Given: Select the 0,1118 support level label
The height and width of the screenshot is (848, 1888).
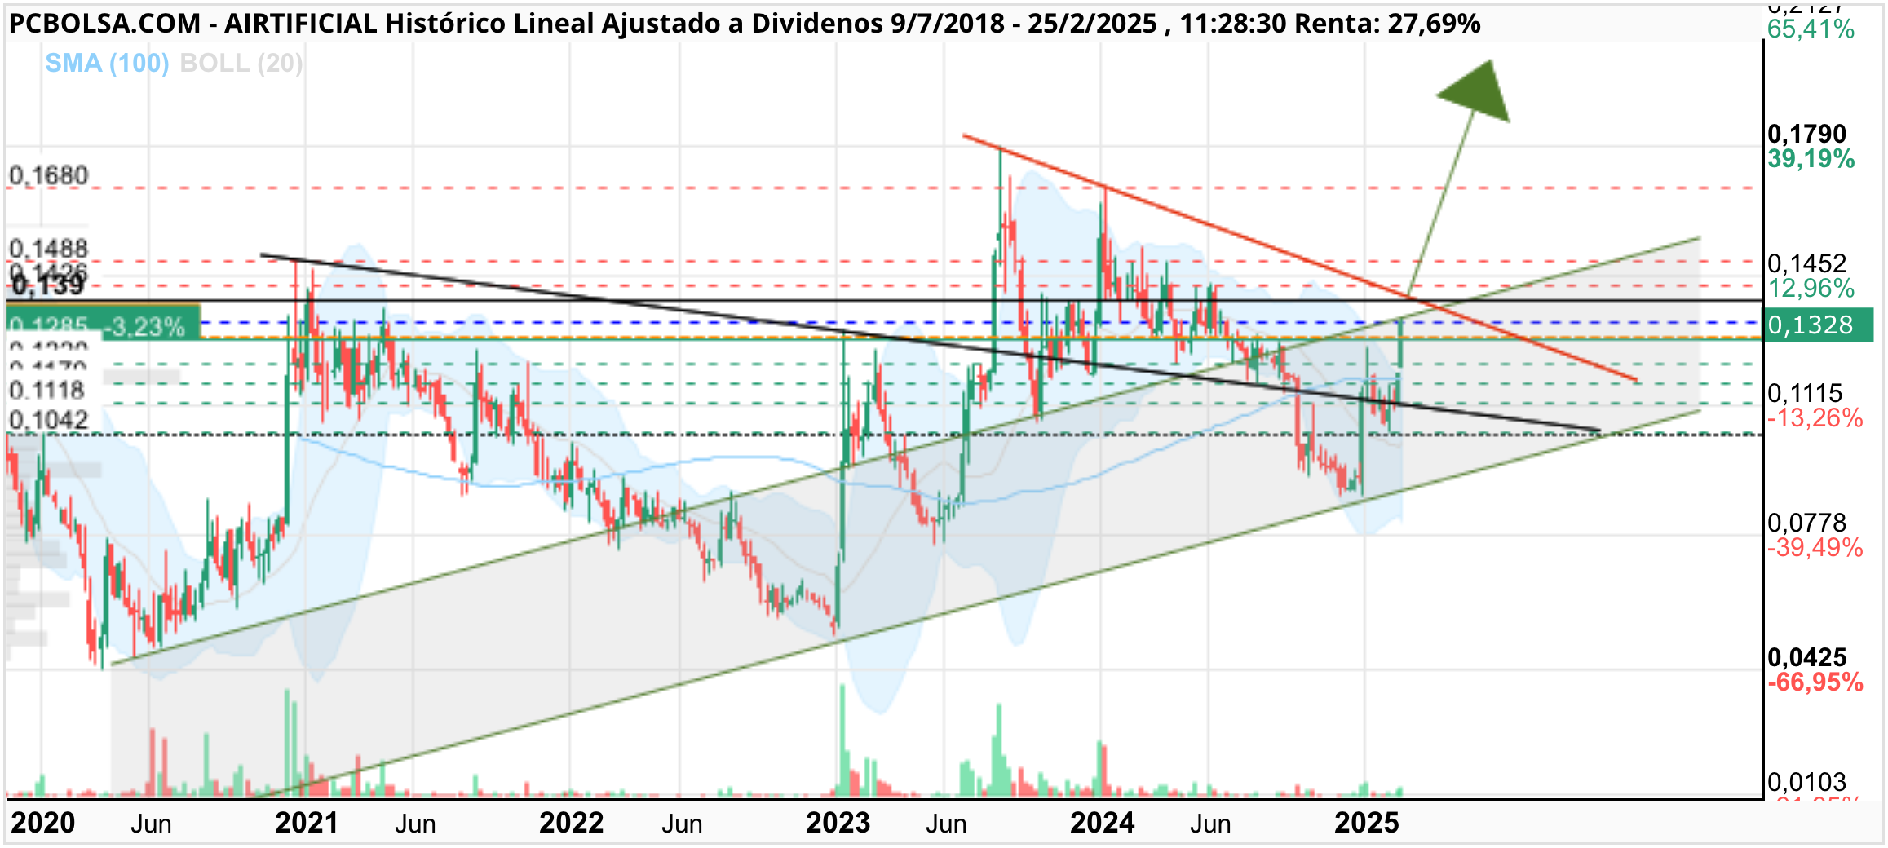Looking at the screenshot, I should pos(47,391).
